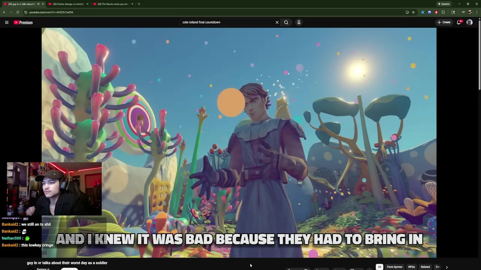Close the 'guy in vr talks about' tab
The image size is (481, 270).
coord(43,4)
